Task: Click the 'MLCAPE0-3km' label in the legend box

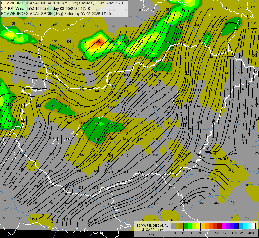Action: [x=152, y=230]
